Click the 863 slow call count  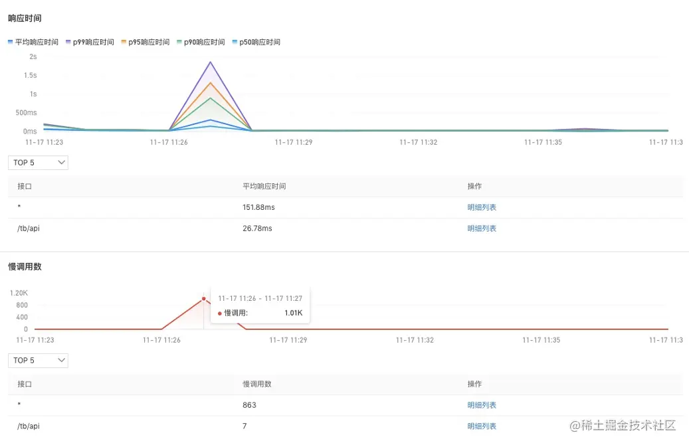tap(249, 405)
